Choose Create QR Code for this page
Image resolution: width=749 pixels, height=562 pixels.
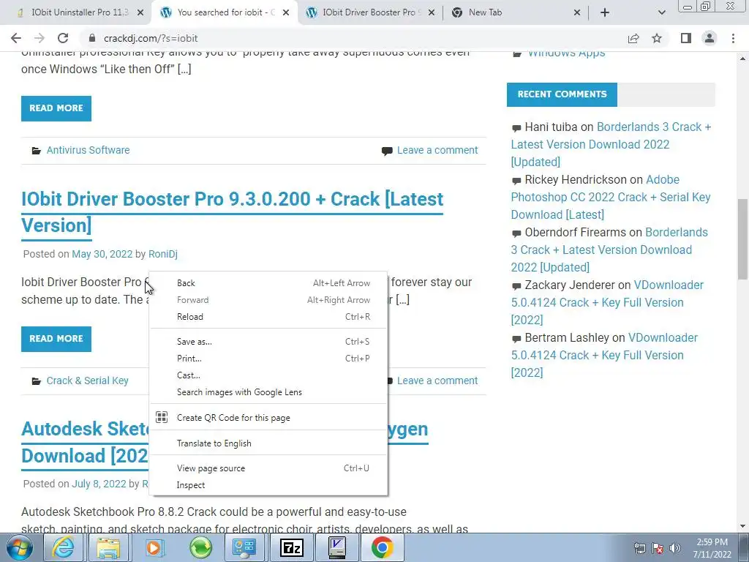pyautogui.click(x=268, y=417)
